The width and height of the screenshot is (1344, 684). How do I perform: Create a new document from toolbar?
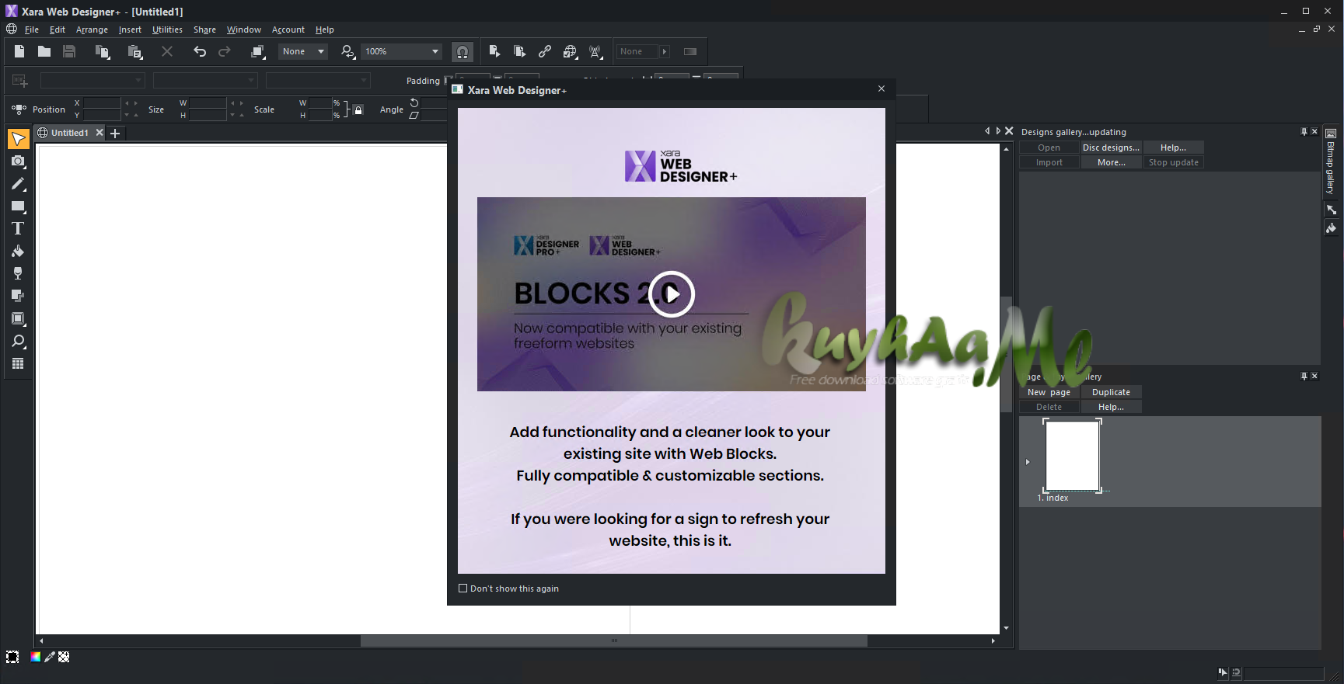click(x=19, y=51)
